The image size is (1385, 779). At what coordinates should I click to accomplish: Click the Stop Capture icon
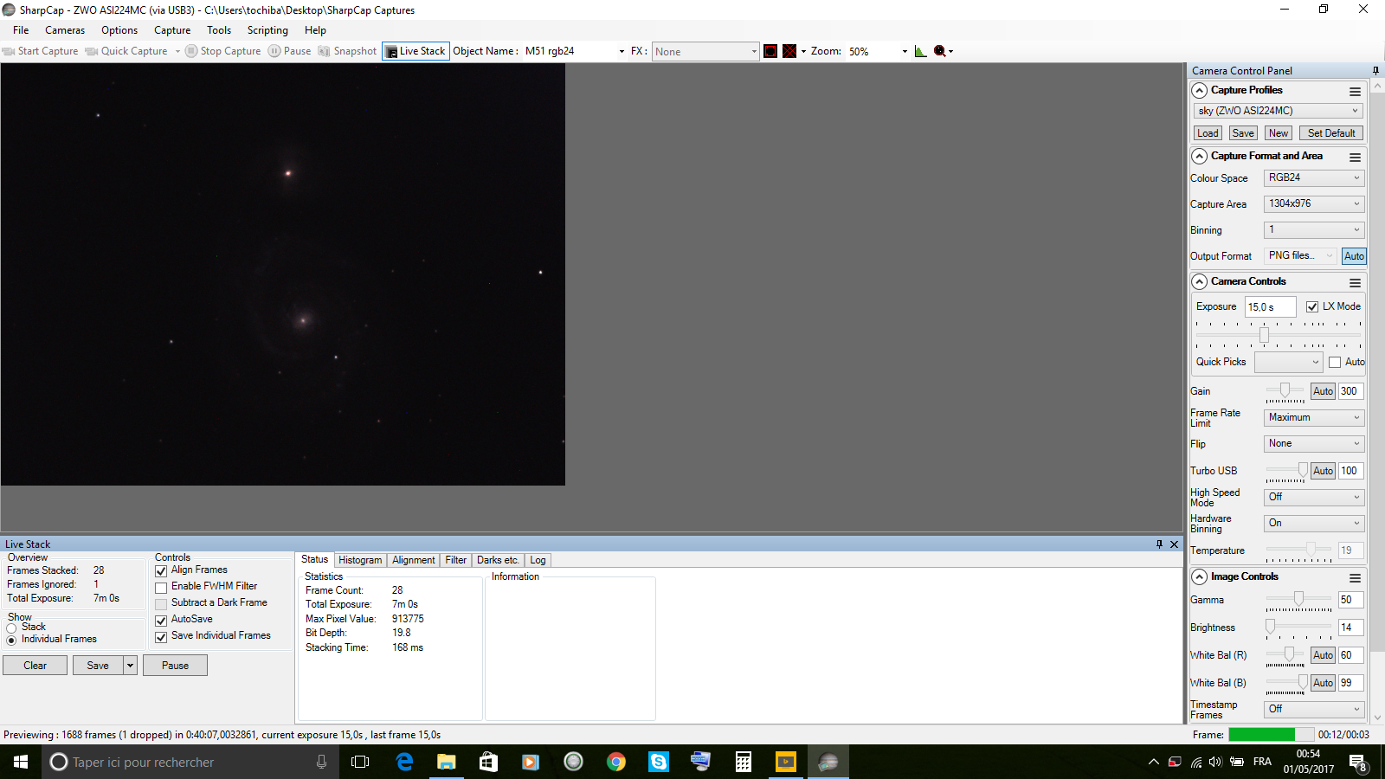[x=191, y=51]
